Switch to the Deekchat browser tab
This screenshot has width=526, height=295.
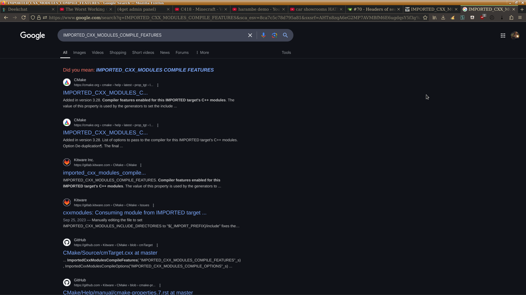click(x=18, y=9)
